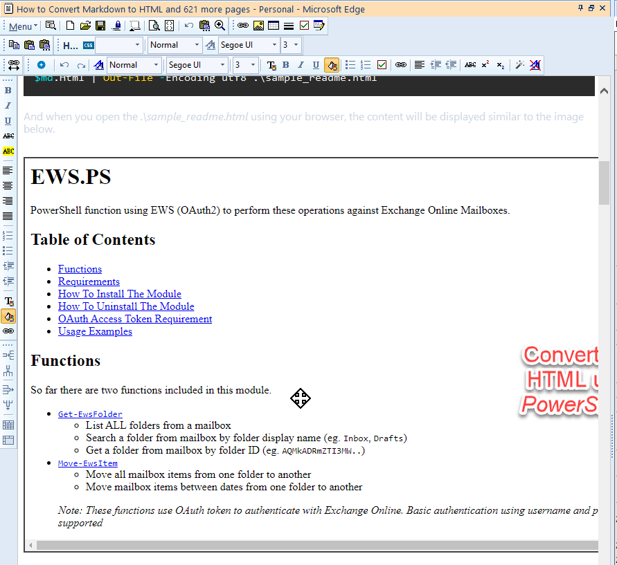
Task: Insert a table with the sidebar grid icon
Action: point(8,425)
